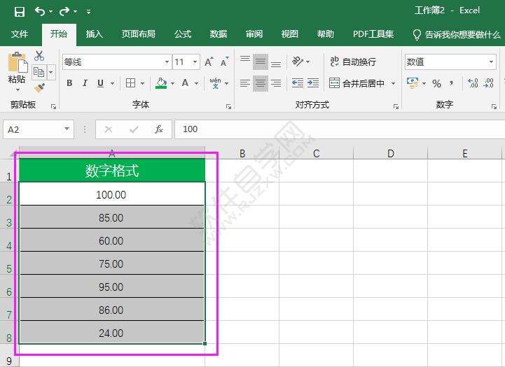Toggle Bold formatting
The width and height of the screenshot is (505, 367).
[x=69, y=83]
